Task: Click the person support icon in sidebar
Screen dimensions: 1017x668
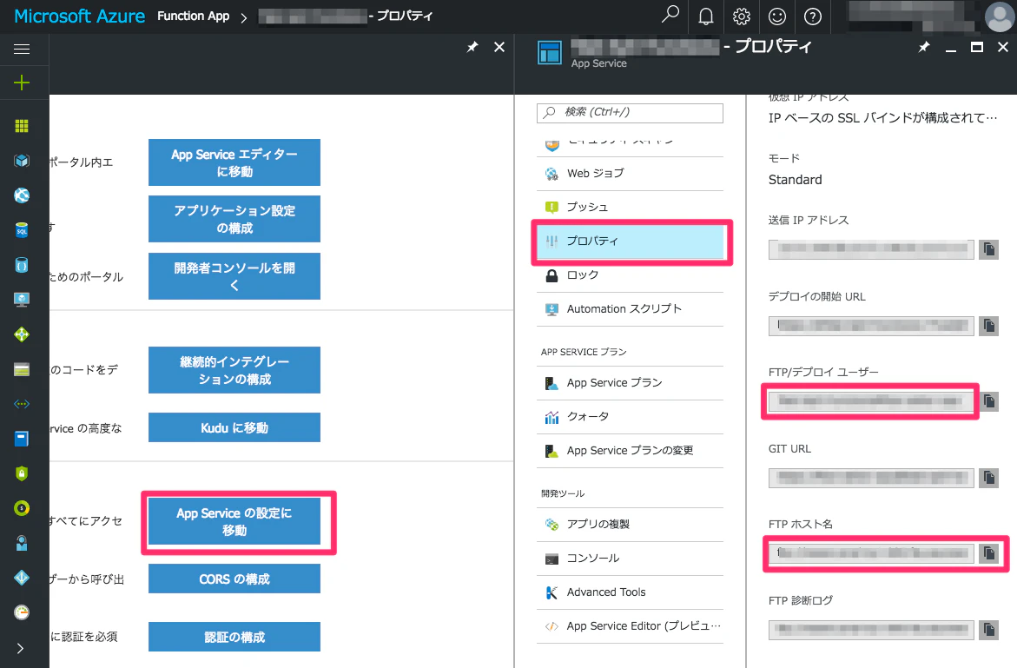Action: click(22, 543)
